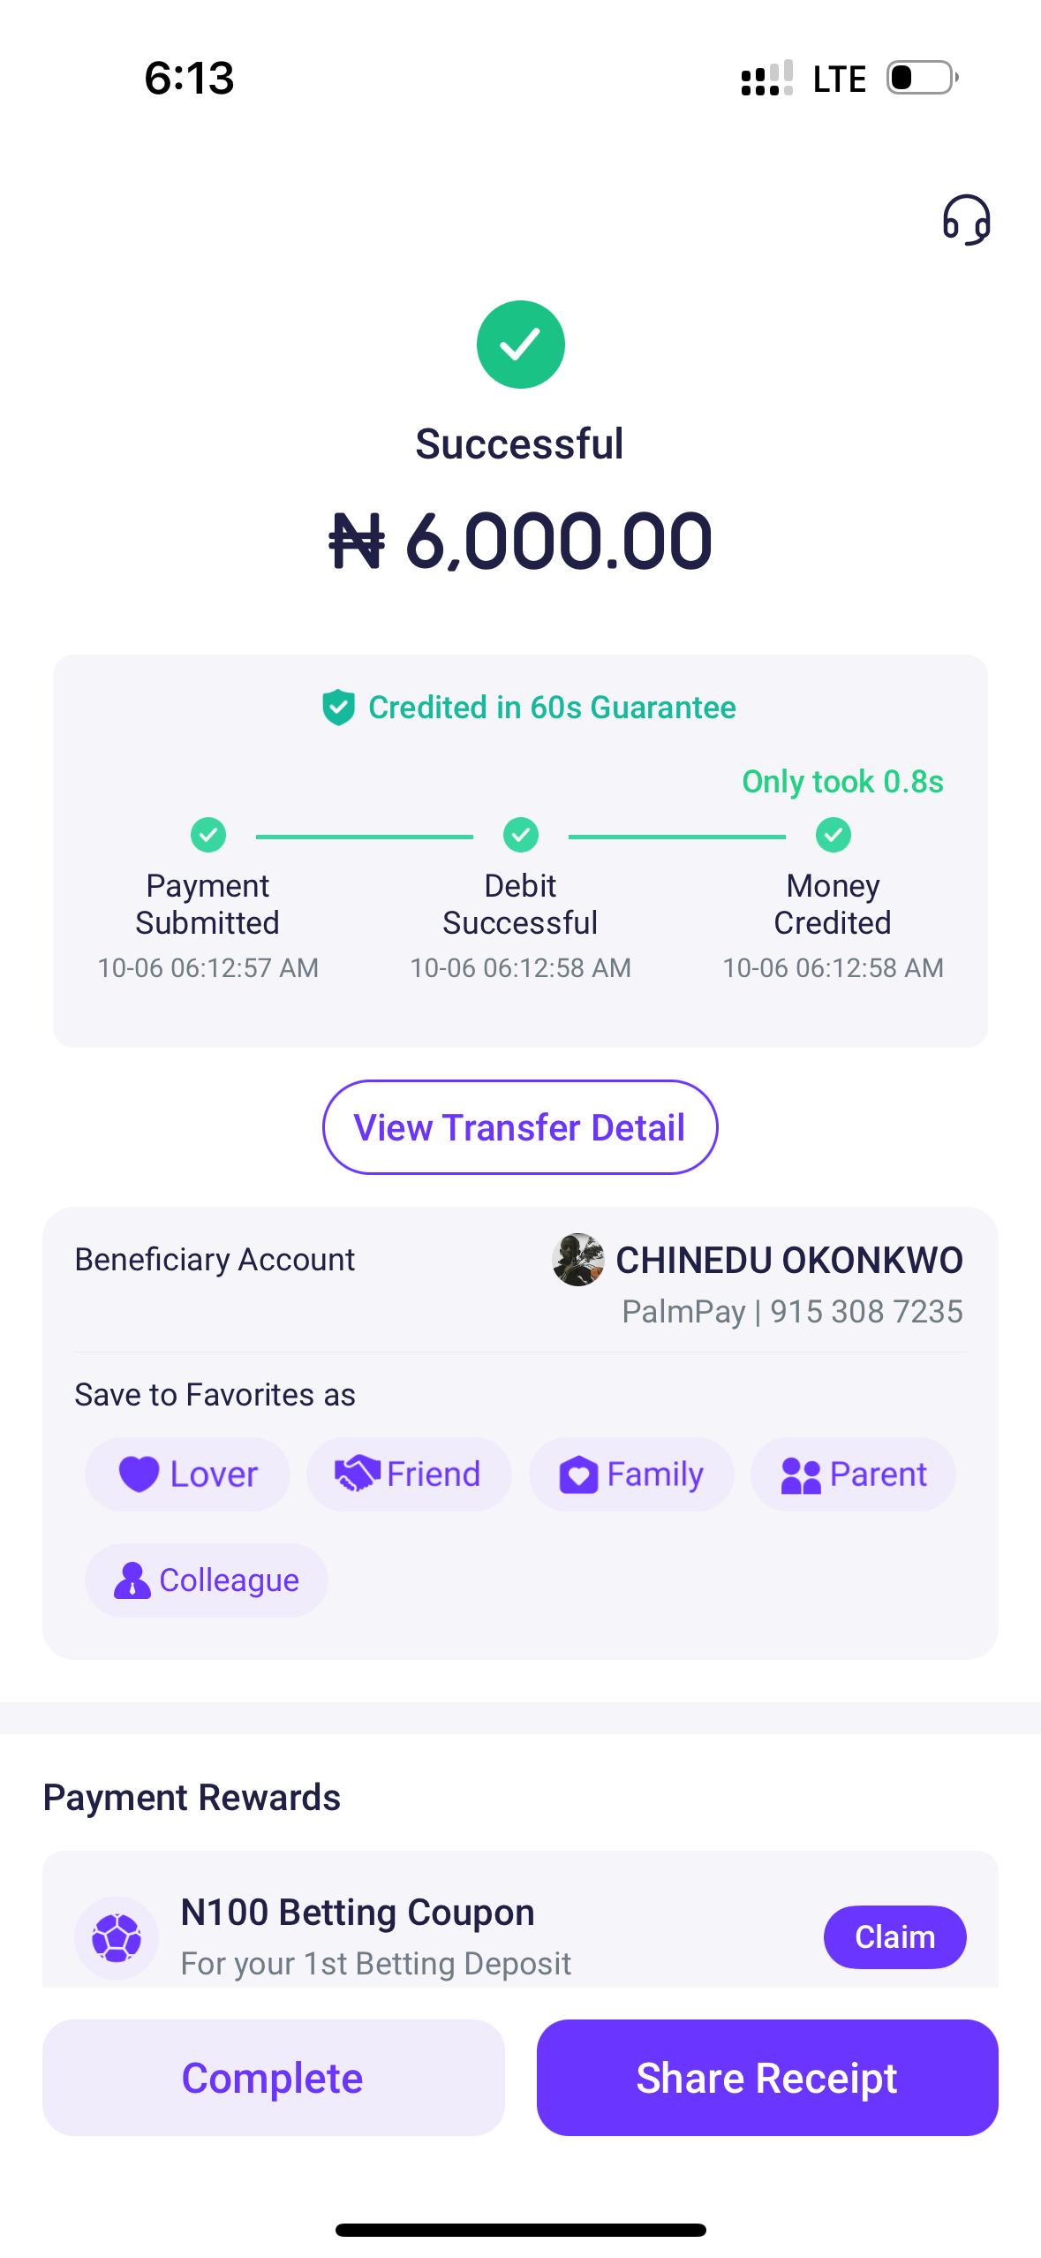Tap the beneficiary name Chinedu Okonkwo
Viewport: 1041px width, 2258px height.
tap(788, 1261)
